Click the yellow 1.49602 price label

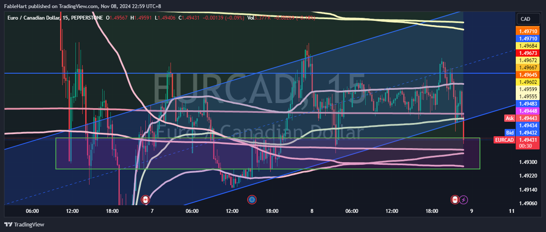[x=529, y=82]
